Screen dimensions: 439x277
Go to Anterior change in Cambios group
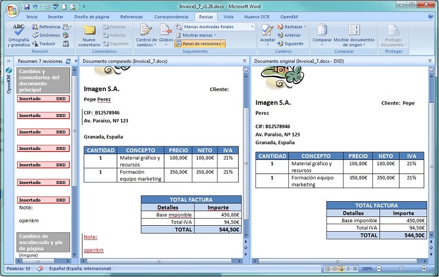point(289,35)
